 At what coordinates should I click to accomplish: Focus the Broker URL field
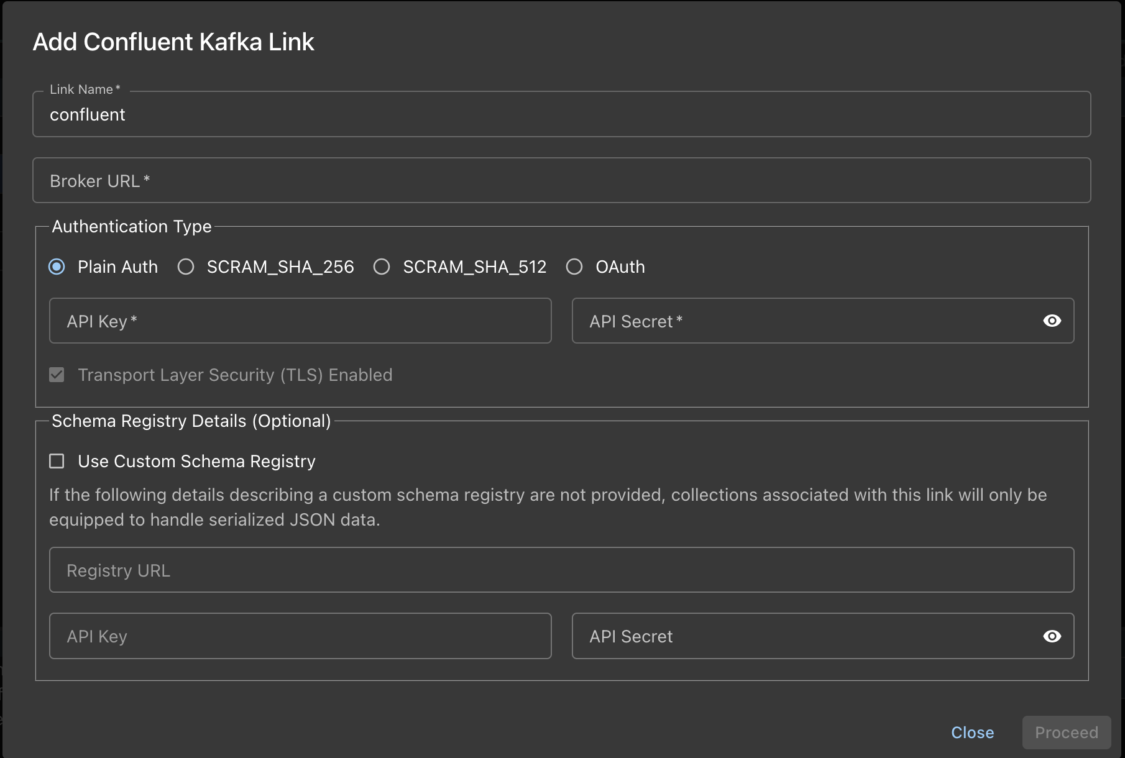pos(562,180)
